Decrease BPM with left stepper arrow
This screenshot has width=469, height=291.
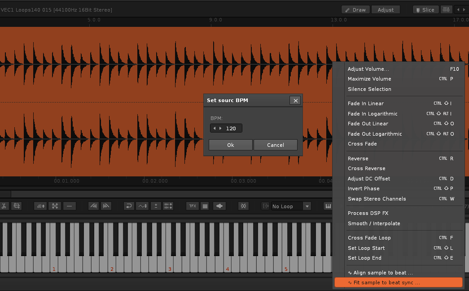tap(215, 128)
